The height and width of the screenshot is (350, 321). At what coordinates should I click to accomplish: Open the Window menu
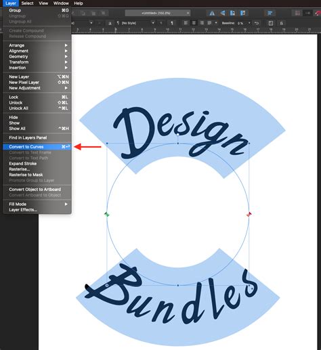(61, 3)
